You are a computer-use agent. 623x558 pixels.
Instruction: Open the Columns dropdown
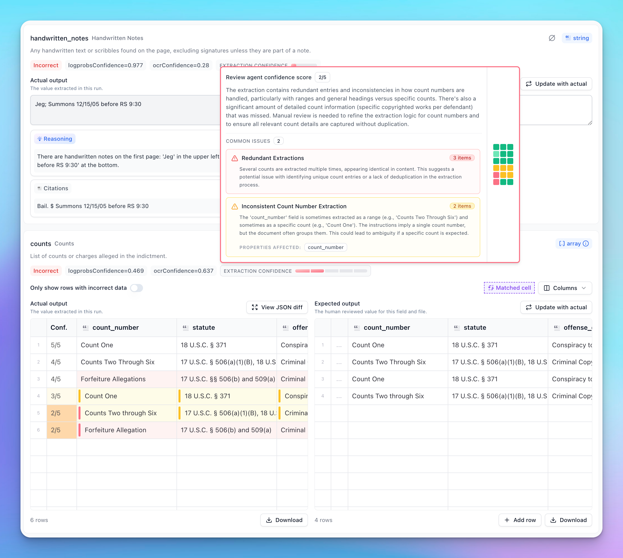[x=565, y=288]
